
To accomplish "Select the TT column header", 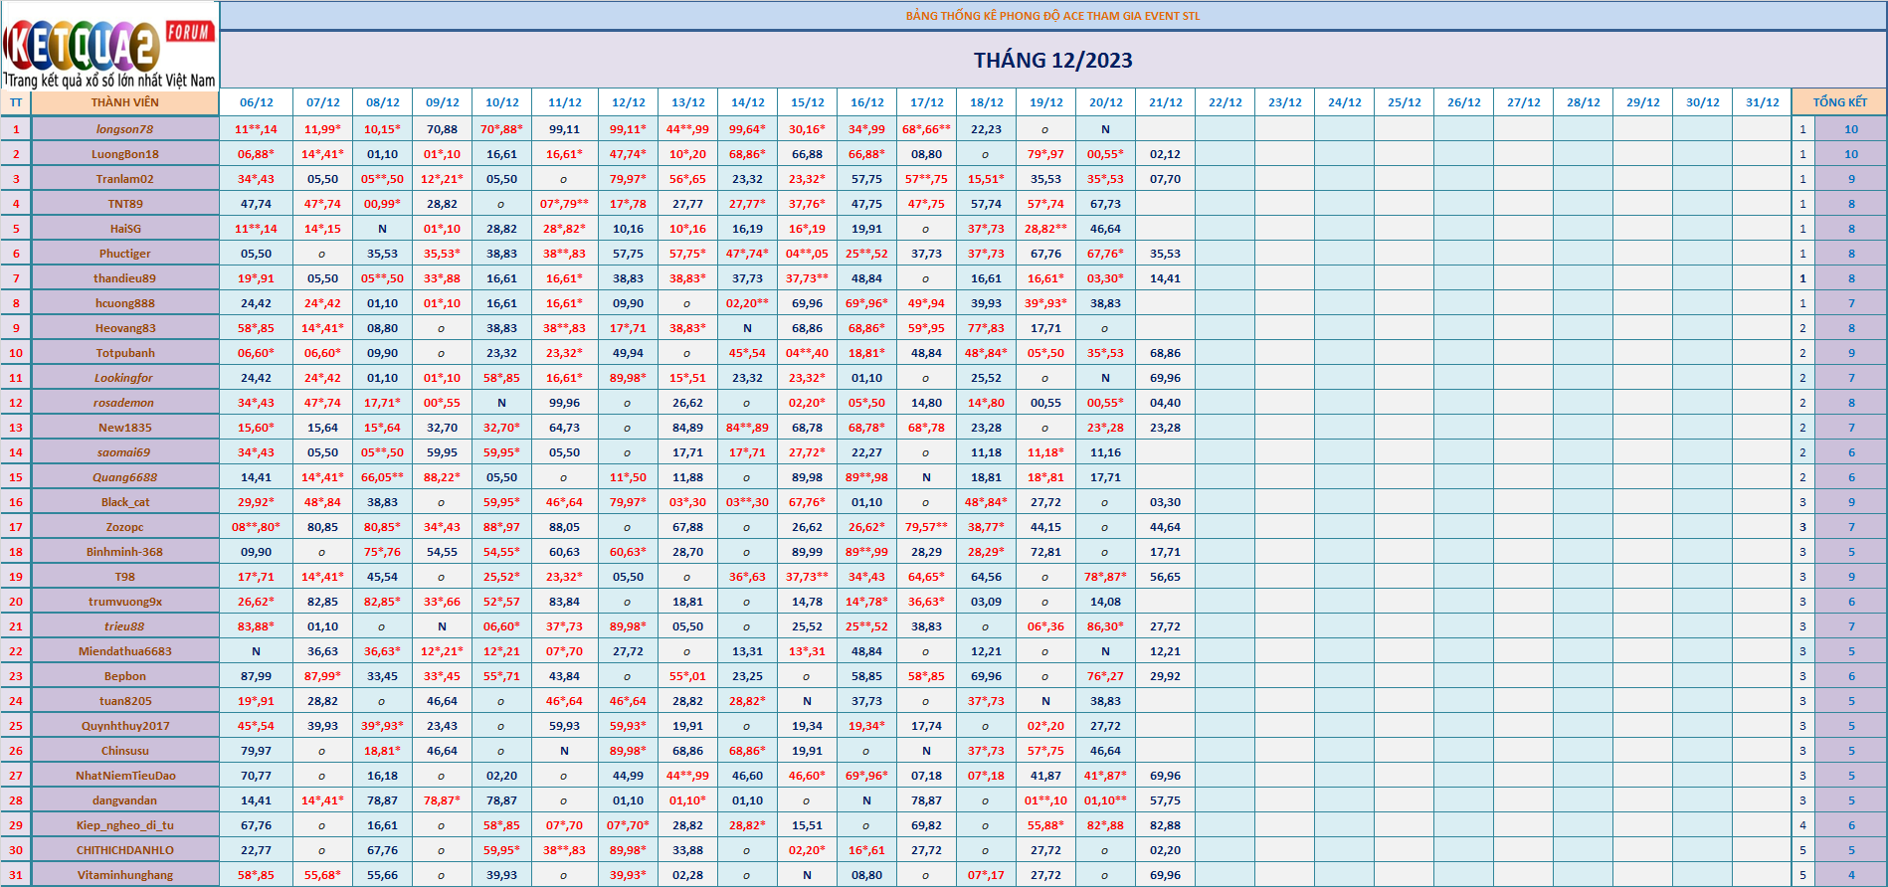I will [x=16, y=102].
